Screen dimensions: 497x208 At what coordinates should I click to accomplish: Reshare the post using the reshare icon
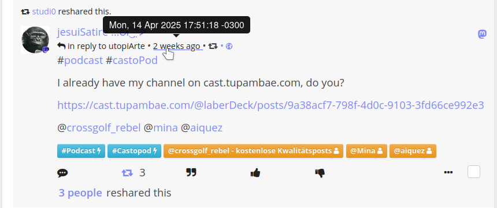pos(127,173)
